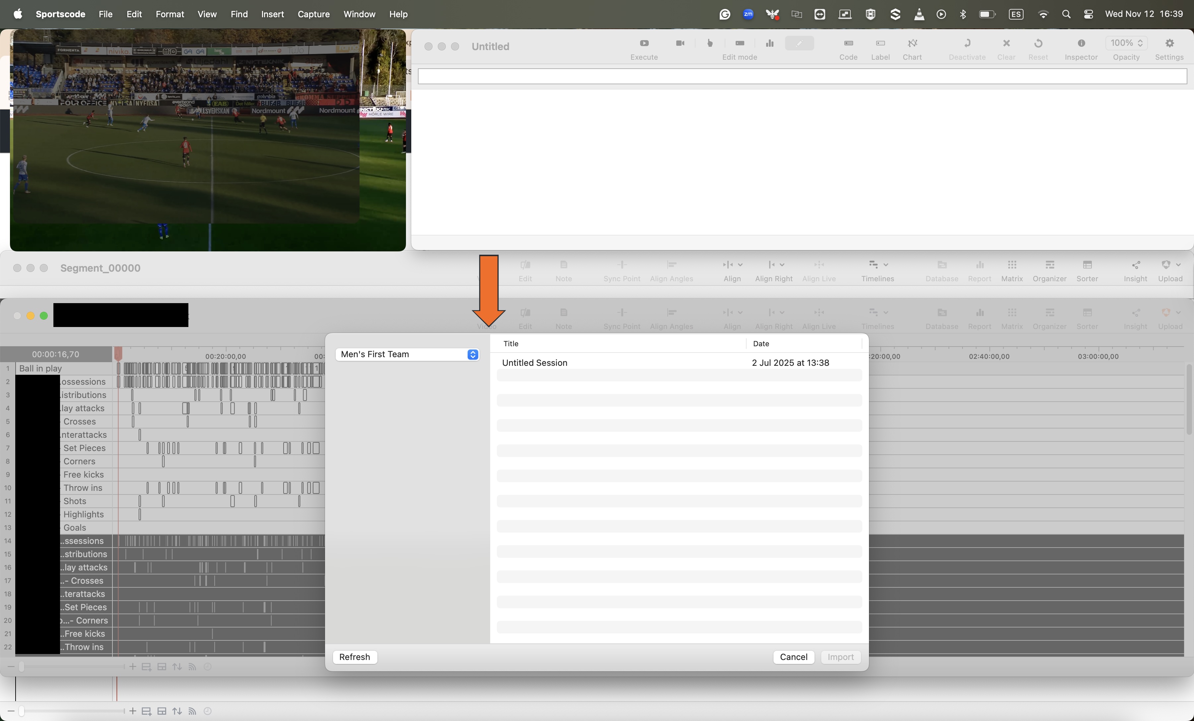
Task: Click the football match video player
Action: tap(208, 140)
